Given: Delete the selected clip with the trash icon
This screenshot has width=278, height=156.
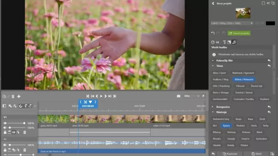Looking at the screenshot, I should coord(13,96).
